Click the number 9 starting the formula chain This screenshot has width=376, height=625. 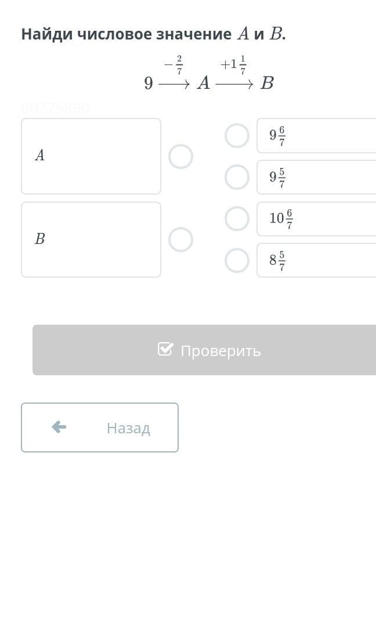point(149,84)
